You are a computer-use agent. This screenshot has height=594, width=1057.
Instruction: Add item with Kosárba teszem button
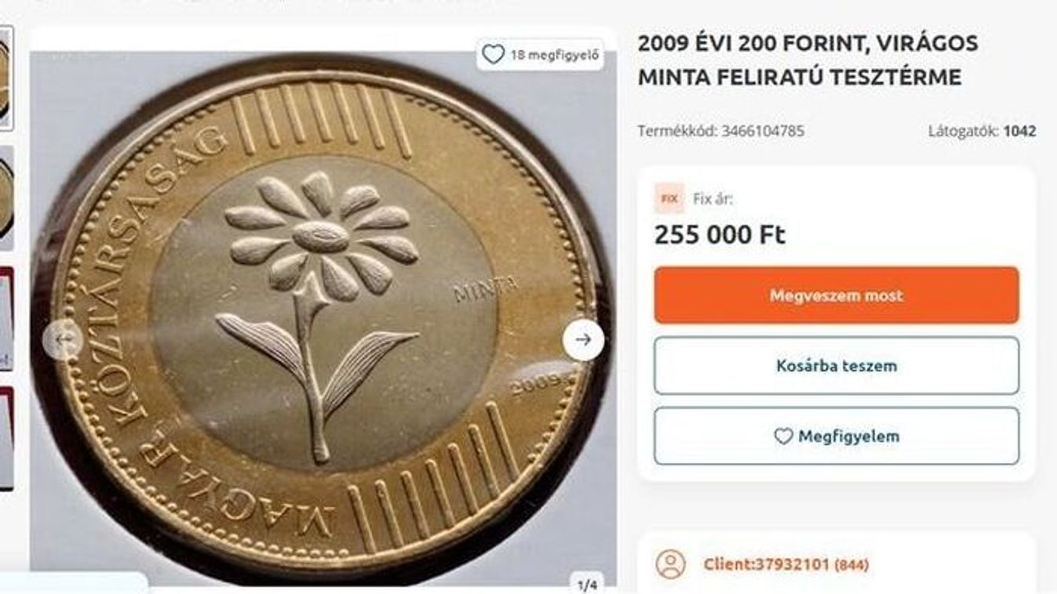tap(836, 366)
